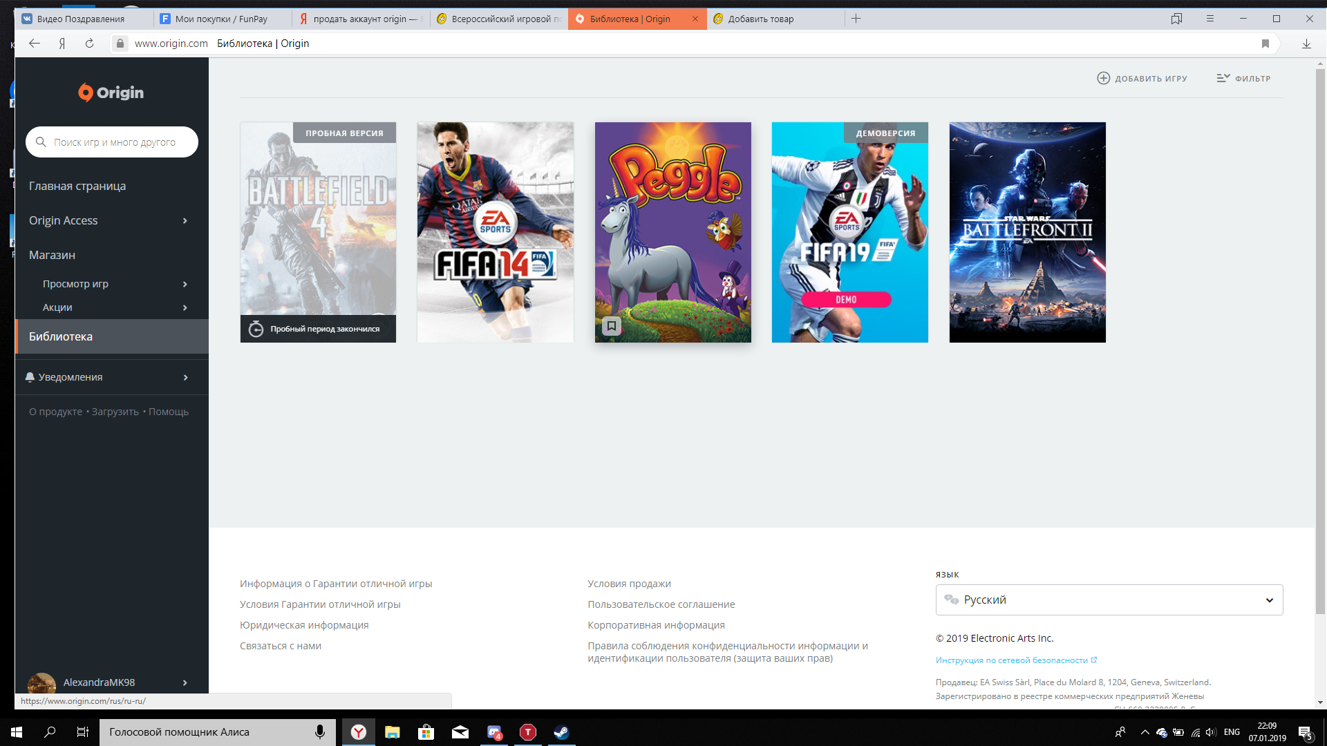The width and height of the screenshot is (1327, 746).
Task: Open browser downloads arrow icon
Action: [1306, 44]
